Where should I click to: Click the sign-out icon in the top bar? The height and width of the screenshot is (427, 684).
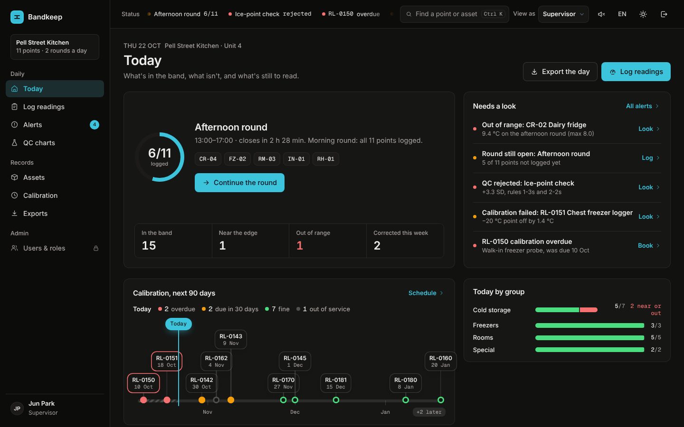(664, 14)
